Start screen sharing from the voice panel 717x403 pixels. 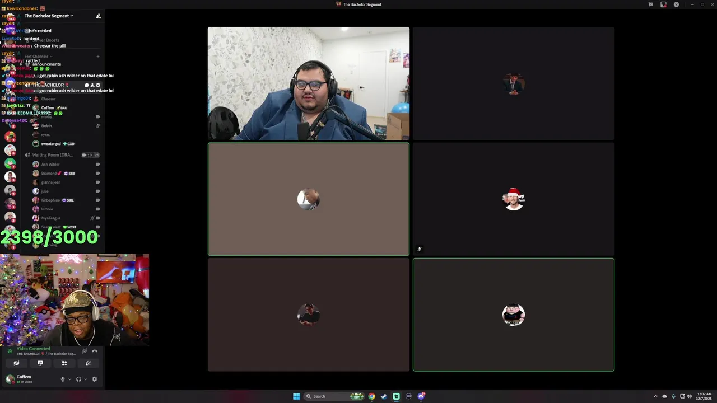pyautogui.click(x=40, y=363)
